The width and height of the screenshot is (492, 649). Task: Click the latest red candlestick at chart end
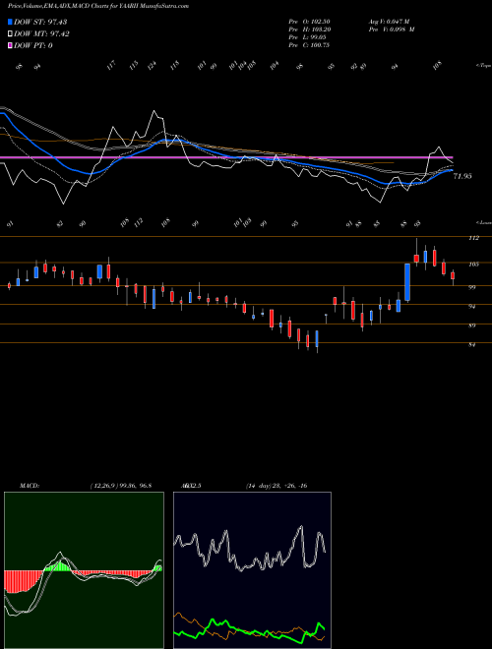(x=453, y=275)
